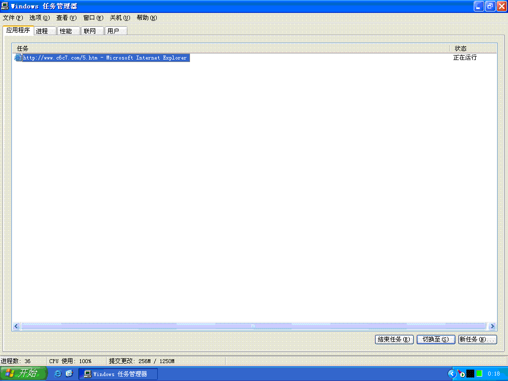Viewport: 508px width, 381px height.
Task: Switch to the 应用程序 tab
Action: (x=18, y=30)
